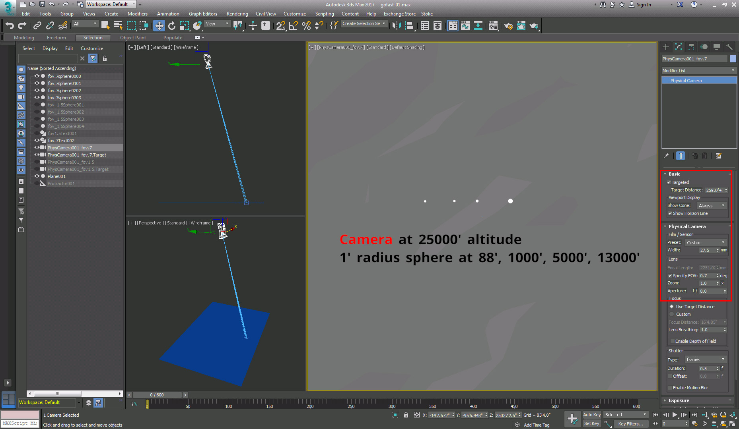Open Select by Name dialog
Image resolution: width=739 pixels, height=429 pixels.
point(118,26)
